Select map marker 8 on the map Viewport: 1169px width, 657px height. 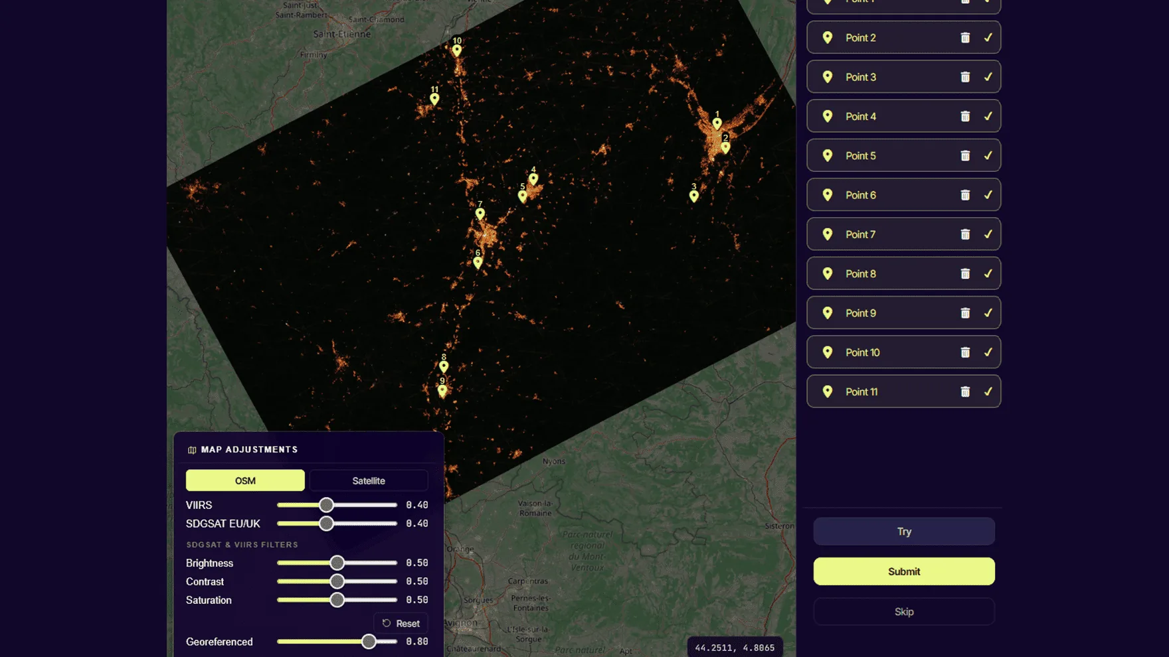pyautogui.click(x=444, y=366)
